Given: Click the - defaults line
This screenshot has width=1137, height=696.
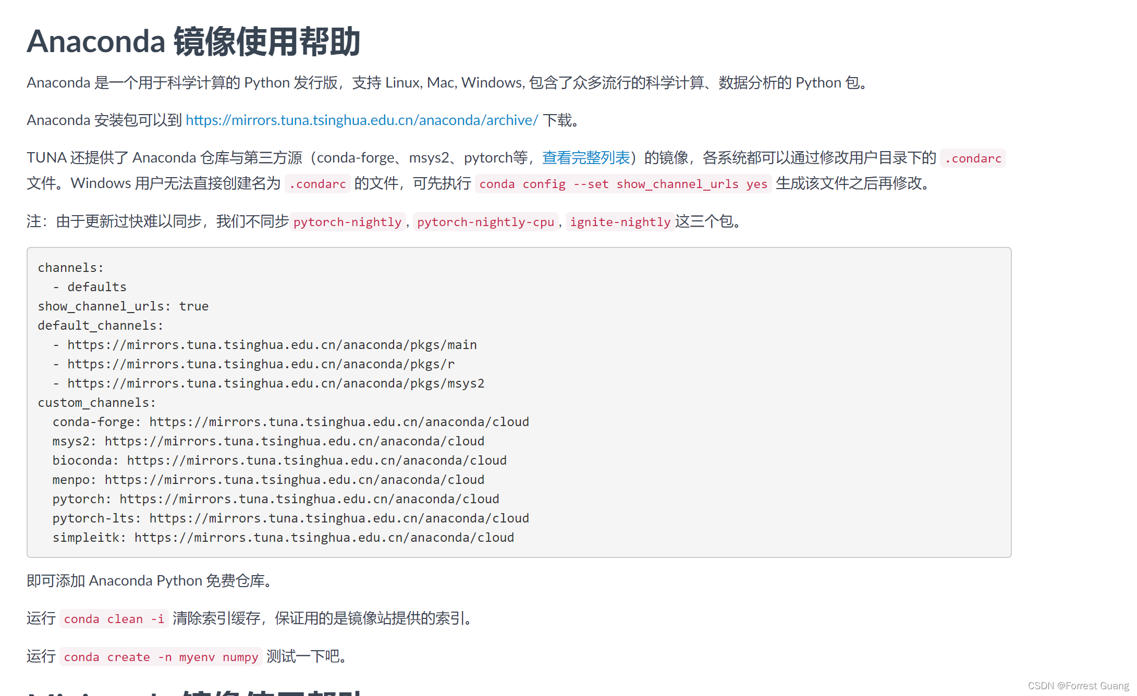Looking at the screenshot, I should click(x=90, y=287).
